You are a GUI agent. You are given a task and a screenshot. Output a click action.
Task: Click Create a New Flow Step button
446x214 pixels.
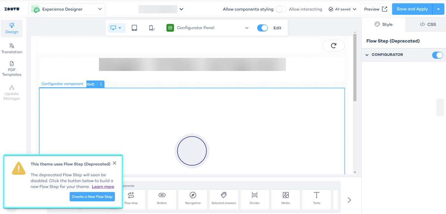click(x=92, y=197)
